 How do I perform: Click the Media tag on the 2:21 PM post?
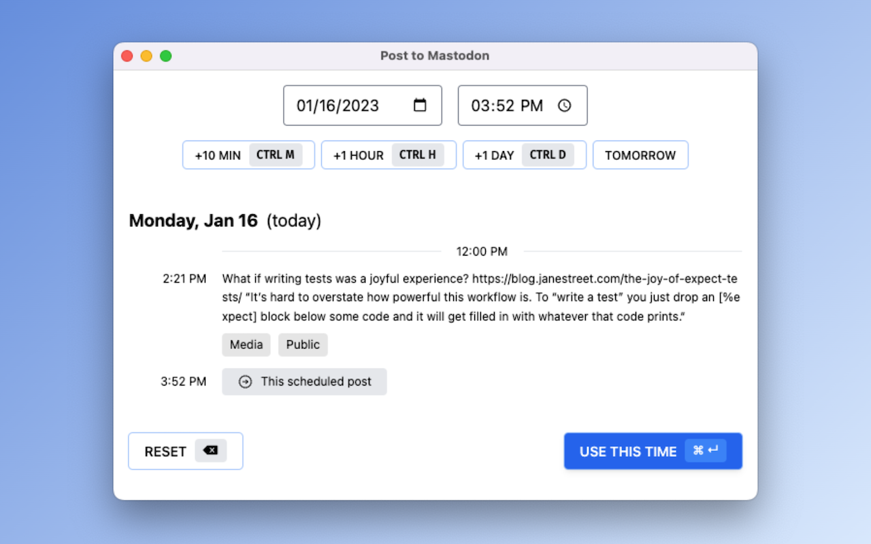(246, 345)
